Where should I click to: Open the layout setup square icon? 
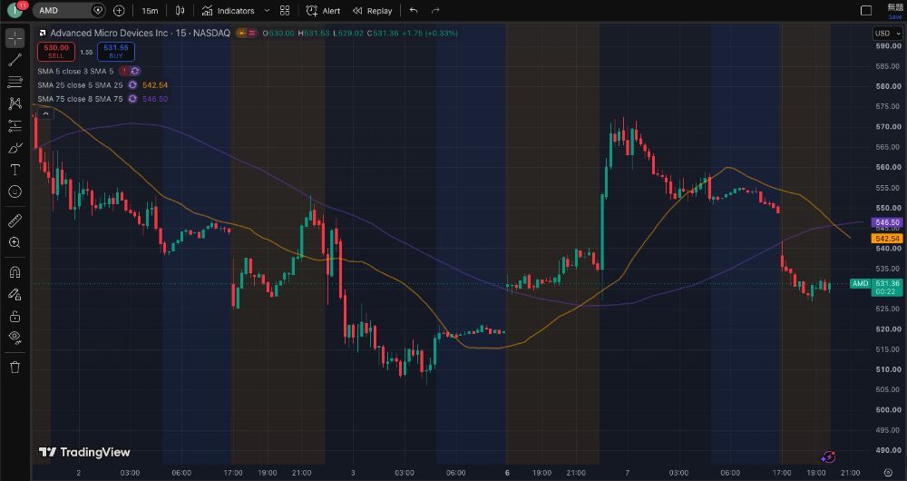pyautogui.click(x=866, y=10)
